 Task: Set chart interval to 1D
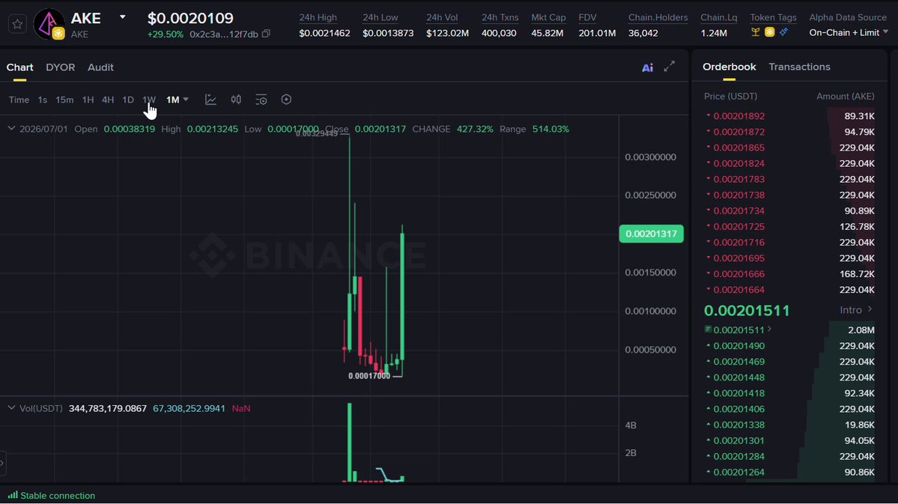128,100
